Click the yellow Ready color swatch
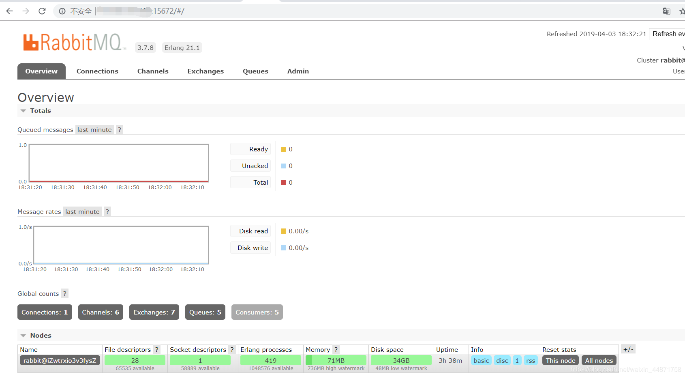Image resolution: width=685 pixels, height=377 pixels. click(284, 149)
